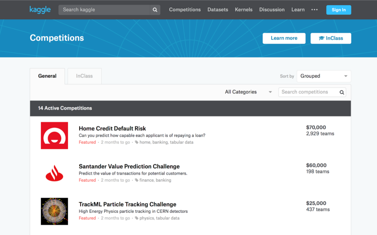This screenshot has height=235, width=377.
Task: Click the 2,929 teams count
Action: (x=320, y=134)
